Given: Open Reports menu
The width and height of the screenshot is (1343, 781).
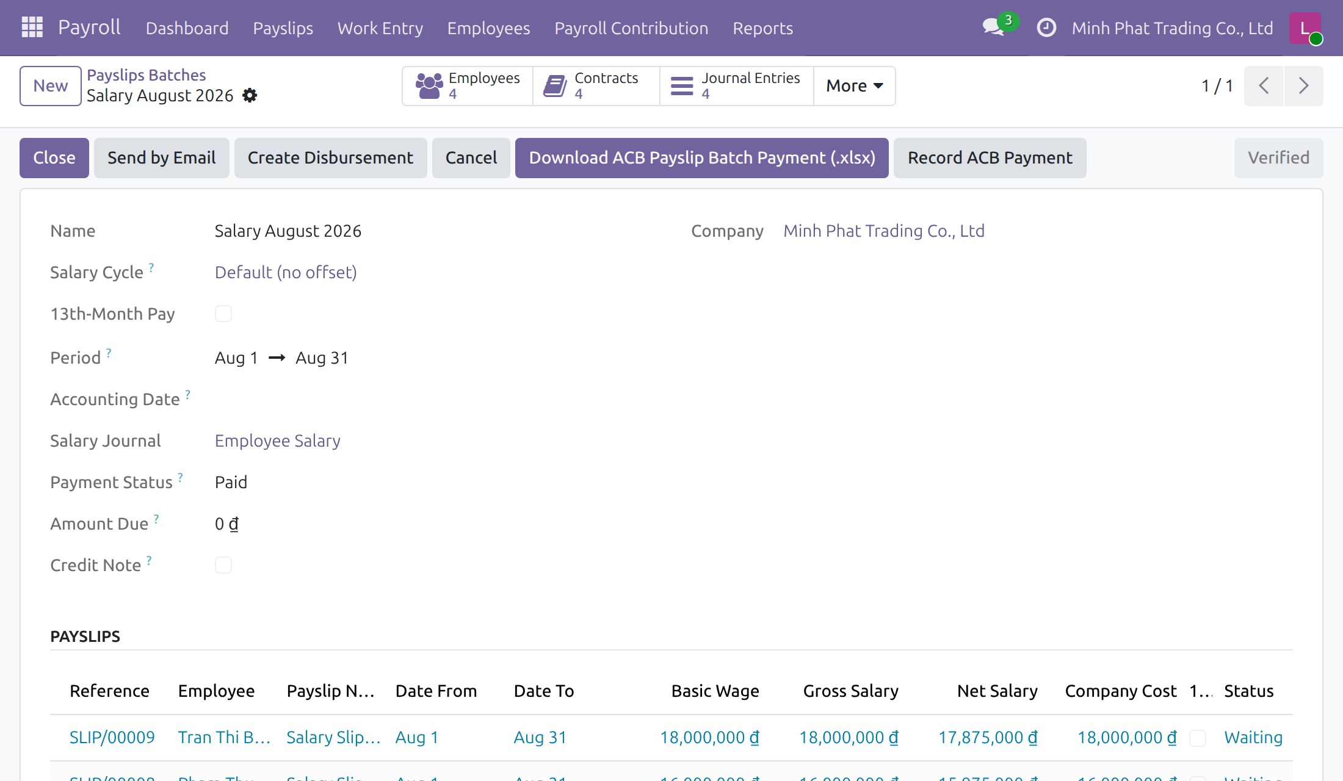Looking at the screenshot, I should point(763,28).
